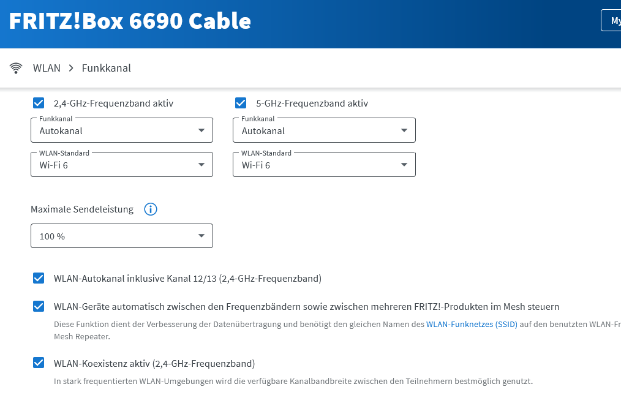Click the Maximale Sendeleistung label
The width and height of the screenshot is (621, 414).
(82, 209)
